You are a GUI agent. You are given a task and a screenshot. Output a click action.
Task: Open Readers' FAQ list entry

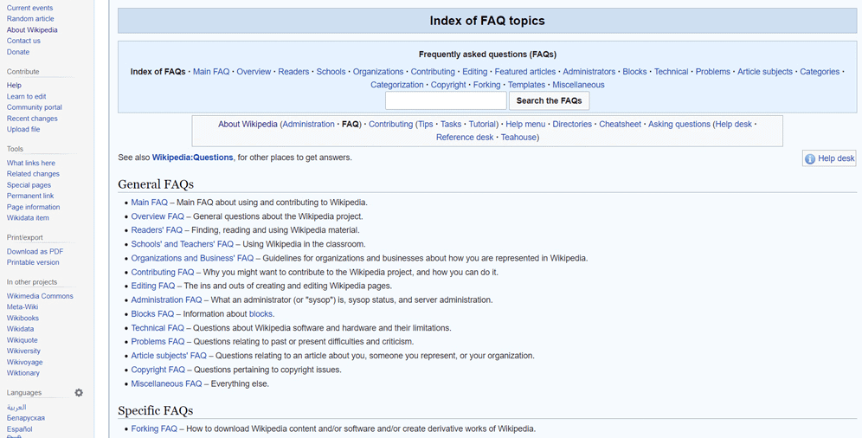click(x=157, y=230)
